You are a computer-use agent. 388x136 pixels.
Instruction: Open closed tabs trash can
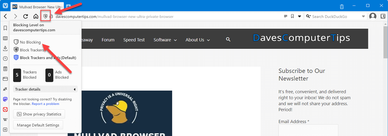342,6
